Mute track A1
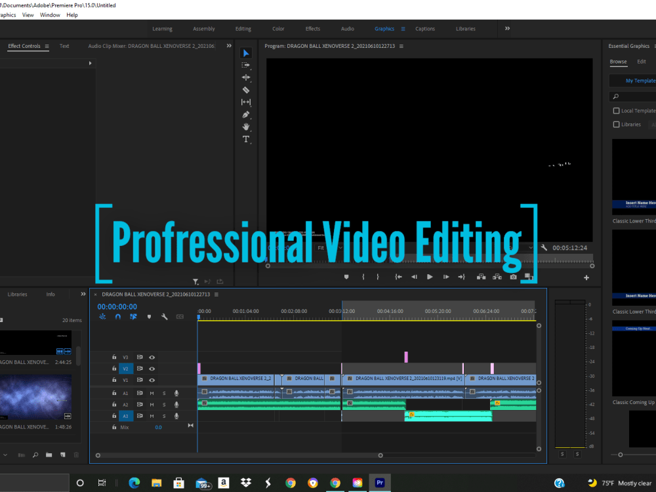Screen dimensions: 656x492 pyautogui.click(x=152, y=393)
